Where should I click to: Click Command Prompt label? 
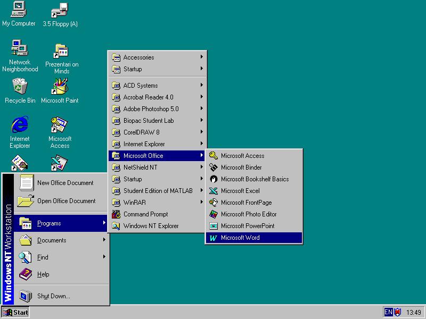(145, 214)
